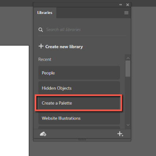Open the add elements plus dropdown
Screen dimensions: 156x156
[x=120, y=134]
